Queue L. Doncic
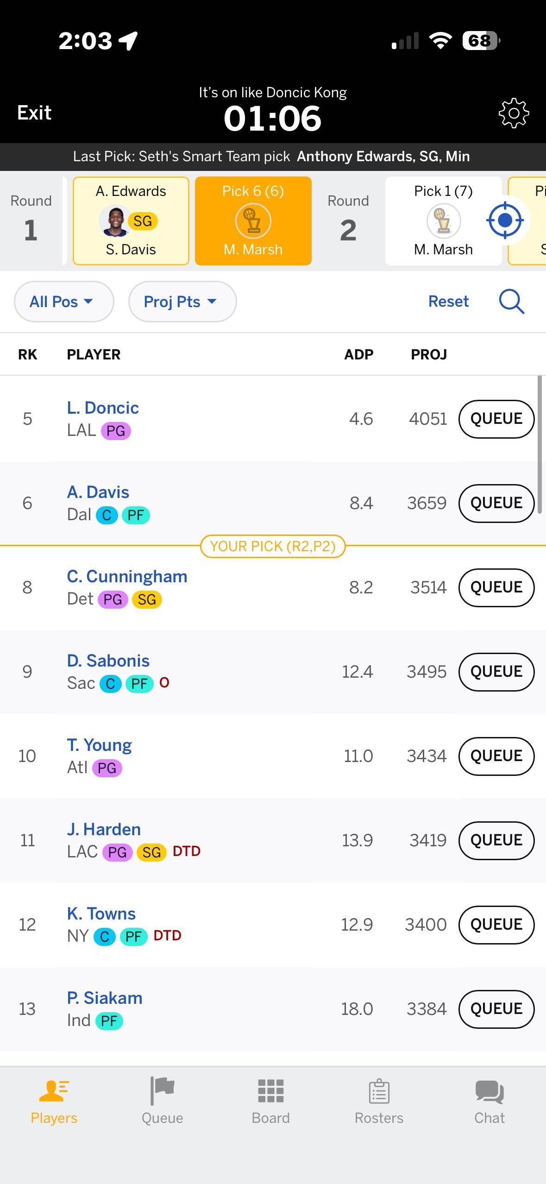 pos(496,419)
